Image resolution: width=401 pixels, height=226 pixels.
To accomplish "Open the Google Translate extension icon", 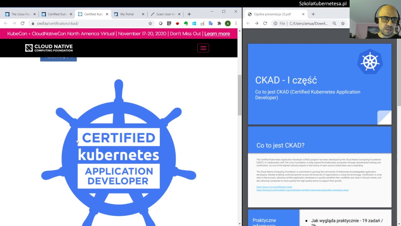I will [x=211, y=23].
